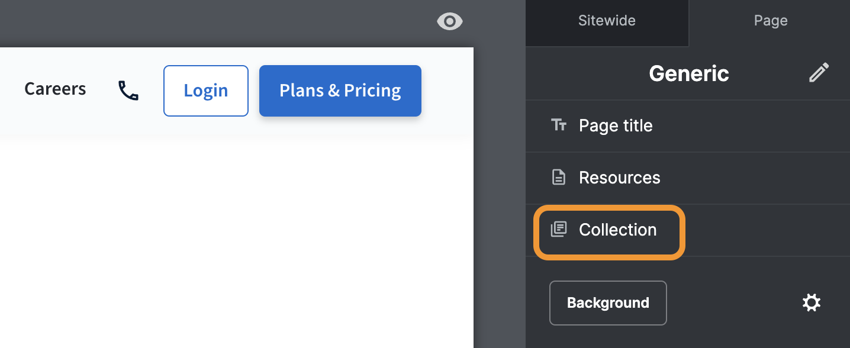850x348 pixels.
Task: Click the phone icon in site header
Action: [128, 91]
